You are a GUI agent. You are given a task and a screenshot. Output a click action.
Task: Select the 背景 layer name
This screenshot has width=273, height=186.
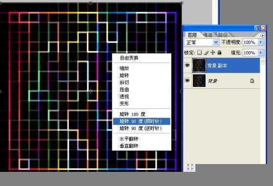coord(212,81)
